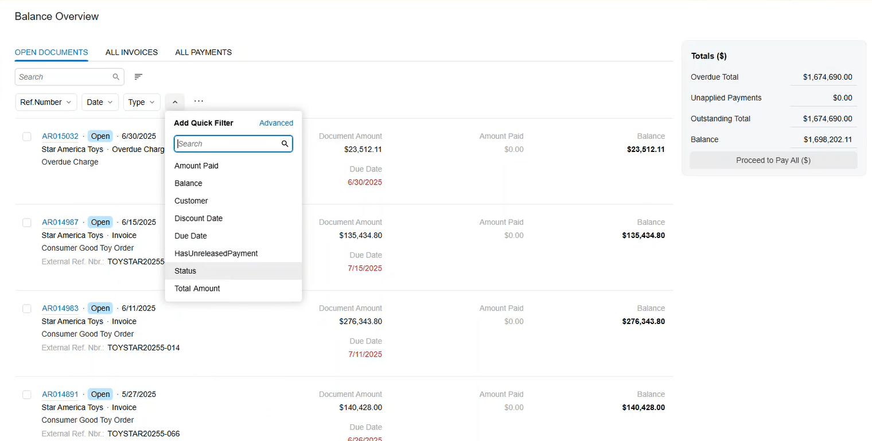The width and height of the screenshot is (872, 441).
Task: Open the Date filter dropdown
Action: (x=100, y=102)
